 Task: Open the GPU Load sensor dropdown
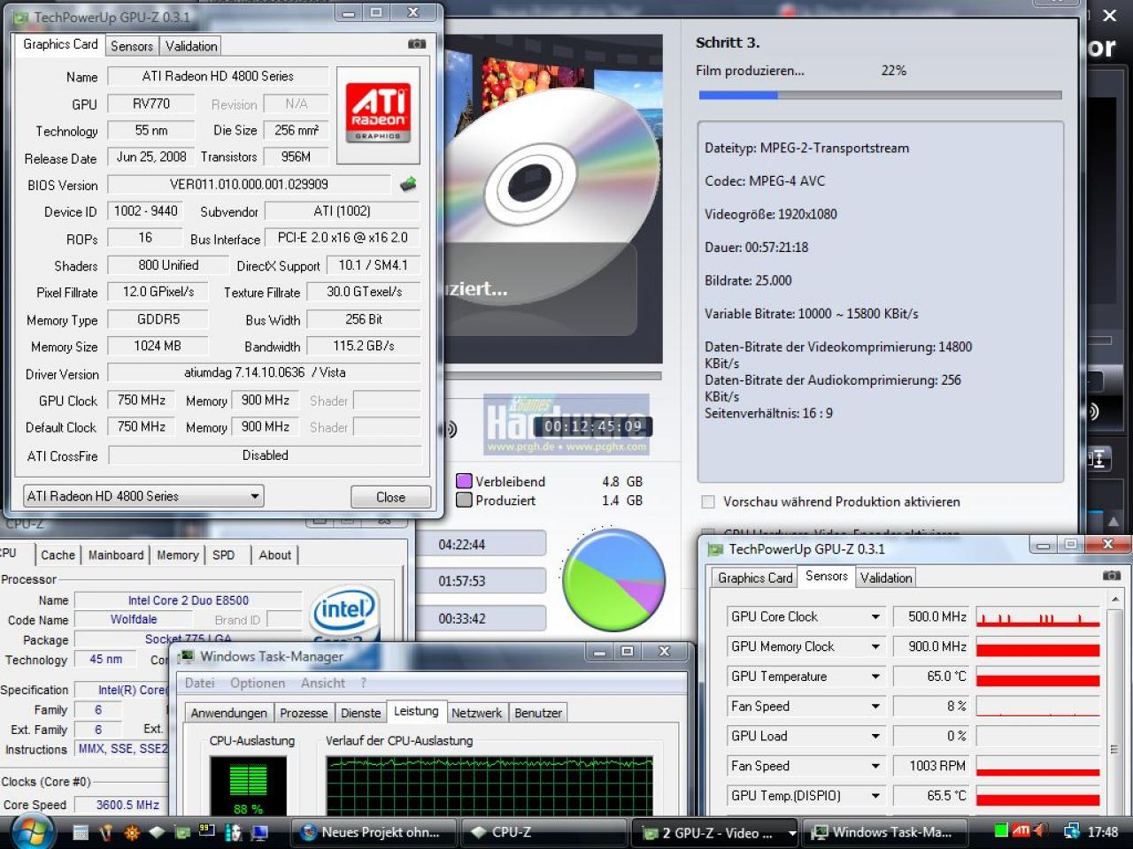[875, 737]
